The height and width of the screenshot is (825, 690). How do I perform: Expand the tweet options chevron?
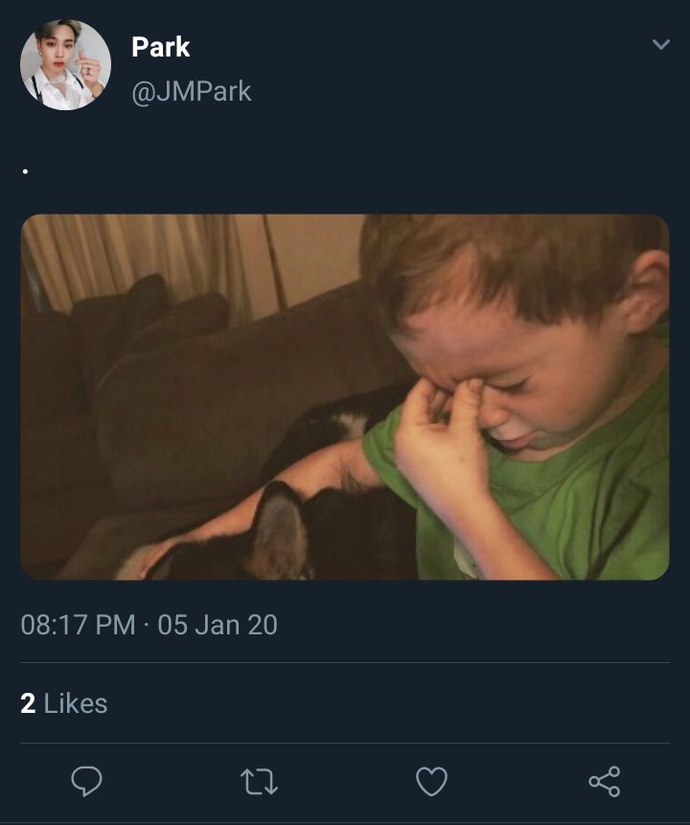[661, 44]
